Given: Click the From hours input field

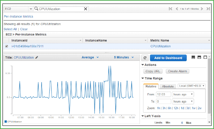Looking at the screenshot, I should 163,95.
